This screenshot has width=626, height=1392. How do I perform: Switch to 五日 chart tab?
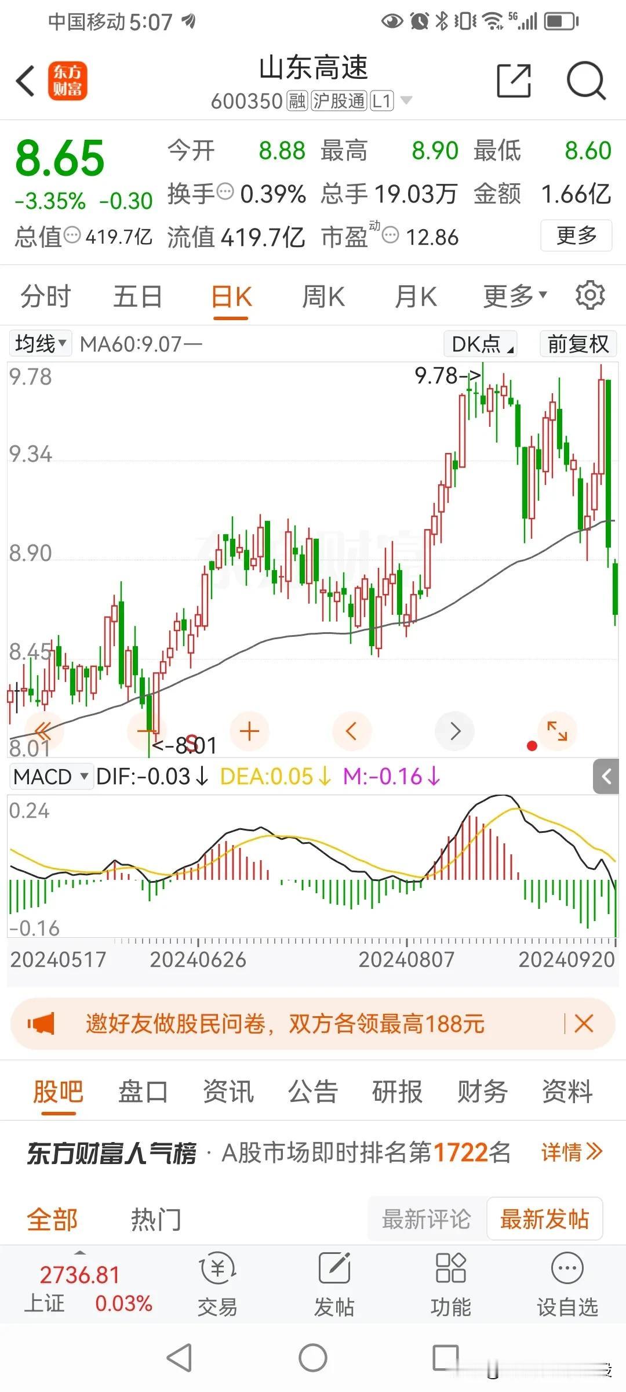[138, 296]
